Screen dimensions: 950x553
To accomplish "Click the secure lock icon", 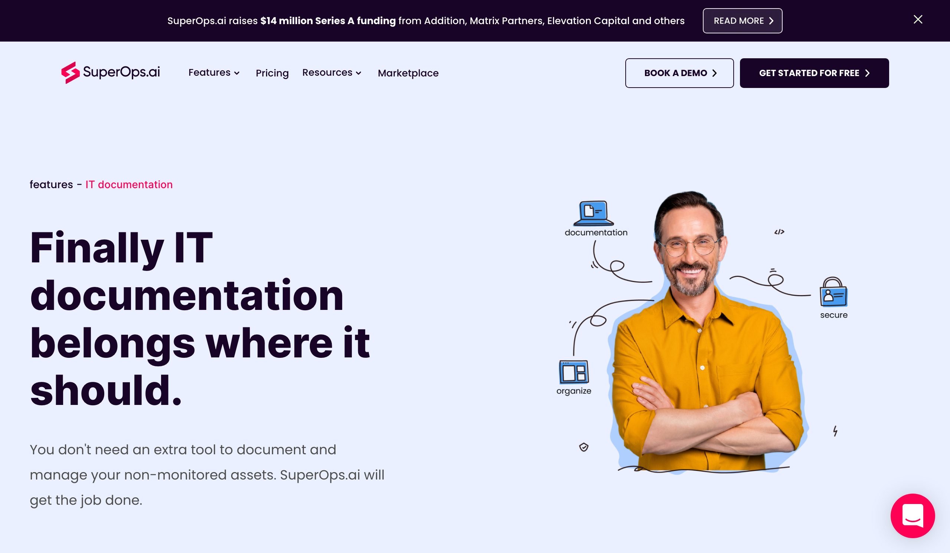I will [x=833, y=292].
